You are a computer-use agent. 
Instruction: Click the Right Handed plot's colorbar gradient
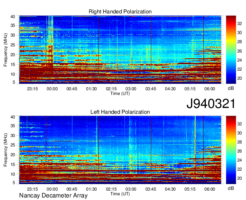tap(231, 50)
